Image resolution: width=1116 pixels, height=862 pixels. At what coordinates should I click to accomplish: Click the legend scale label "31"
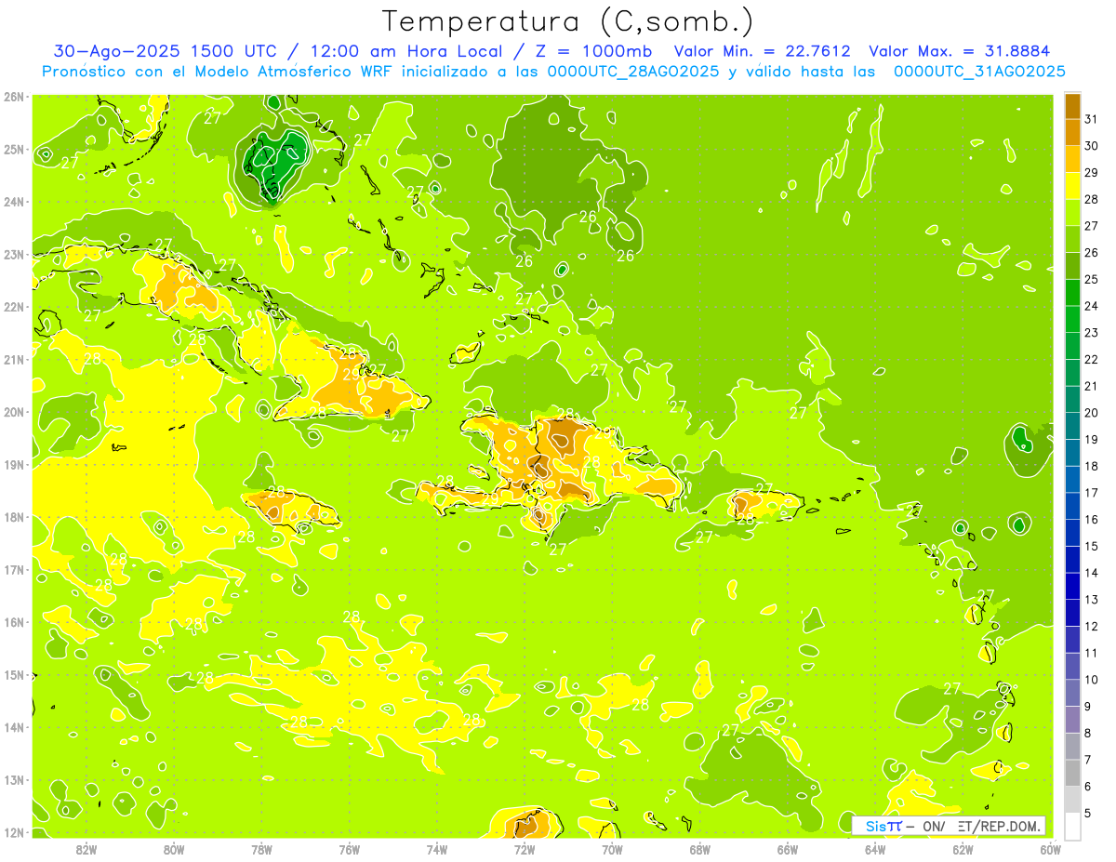tap(1092, 119)
